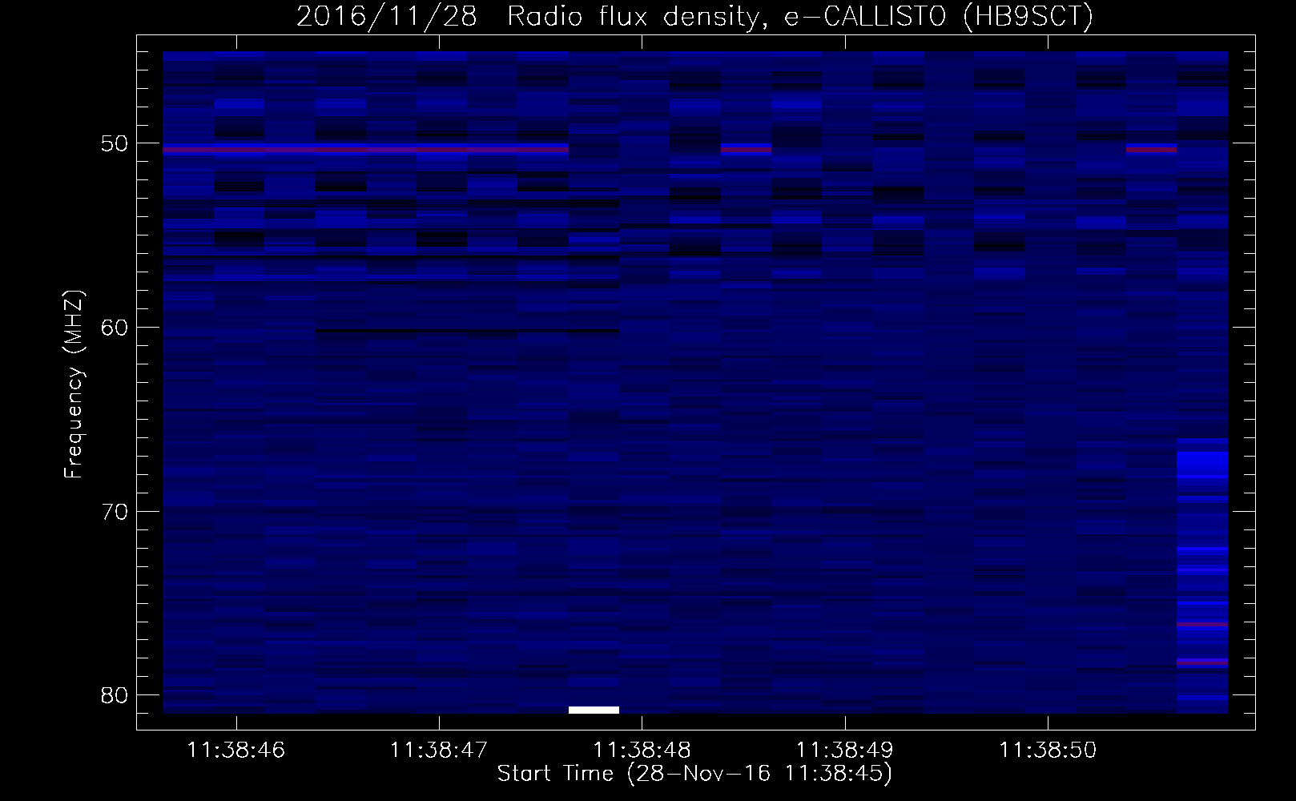Image resolution: width=1296 pixels, height=801 pixels.
Task: Click the 11:38:50 time tick label
Action: click(x=1048, y=751)
